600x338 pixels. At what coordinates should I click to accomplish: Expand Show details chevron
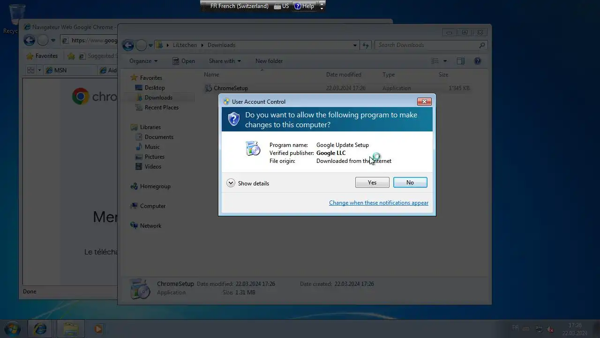(x=231, y=183)
